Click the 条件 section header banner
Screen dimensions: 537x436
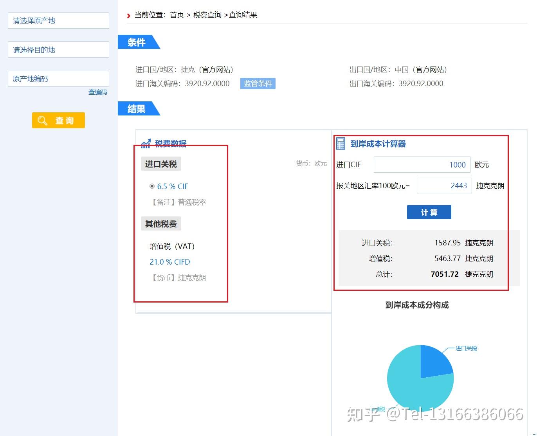pyautogui.click(x=137, y=42)
